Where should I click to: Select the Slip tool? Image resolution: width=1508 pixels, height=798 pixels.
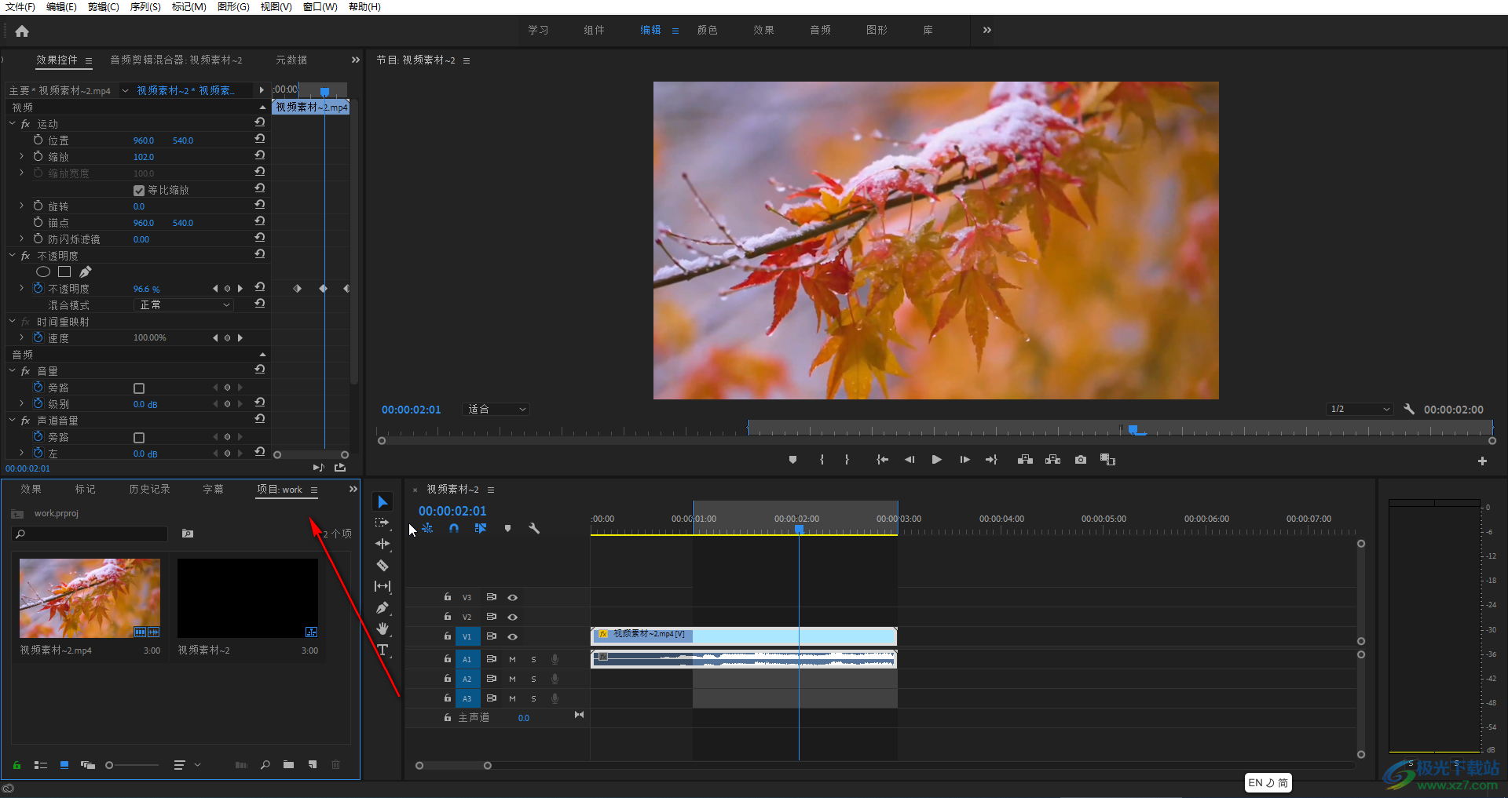pyautogui.click(x=382, y=586)
